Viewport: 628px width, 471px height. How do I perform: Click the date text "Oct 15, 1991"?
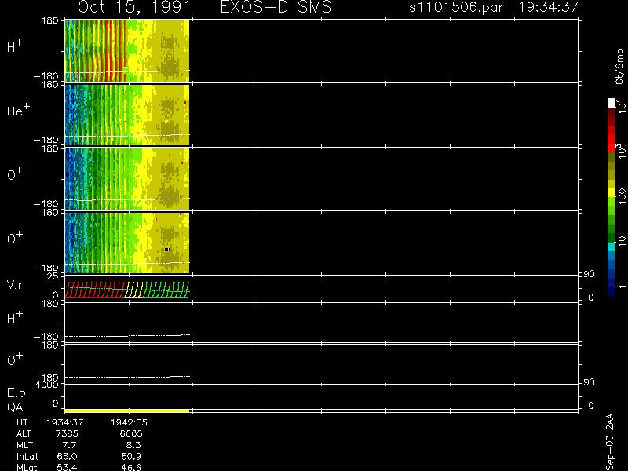click(x=133, y=8)
